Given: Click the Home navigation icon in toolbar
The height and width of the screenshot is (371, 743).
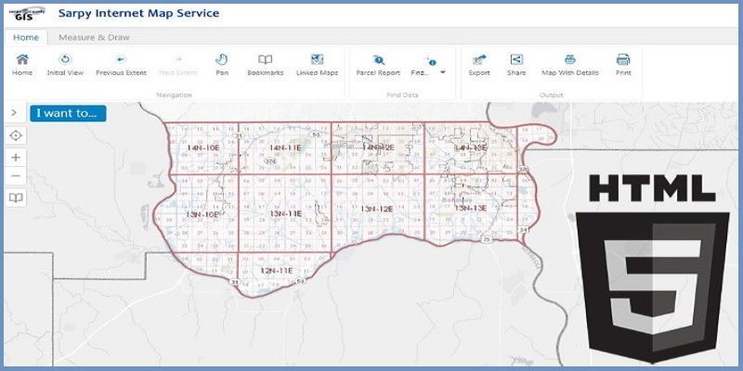Looking at the screenshot, I should click(x=22, y=59).
